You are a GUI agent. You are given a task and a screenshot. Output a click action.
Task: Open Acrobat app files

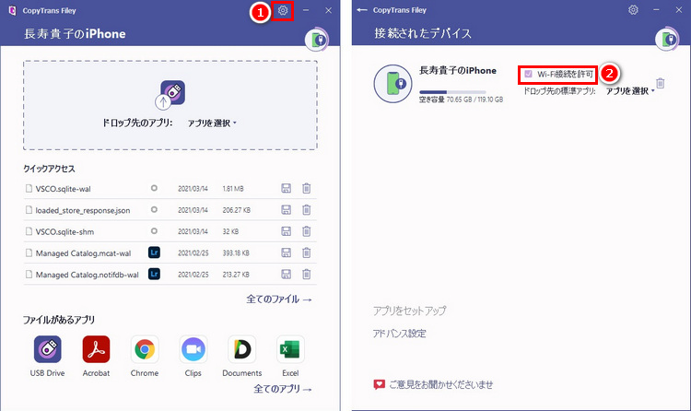[x=96, y=349]
